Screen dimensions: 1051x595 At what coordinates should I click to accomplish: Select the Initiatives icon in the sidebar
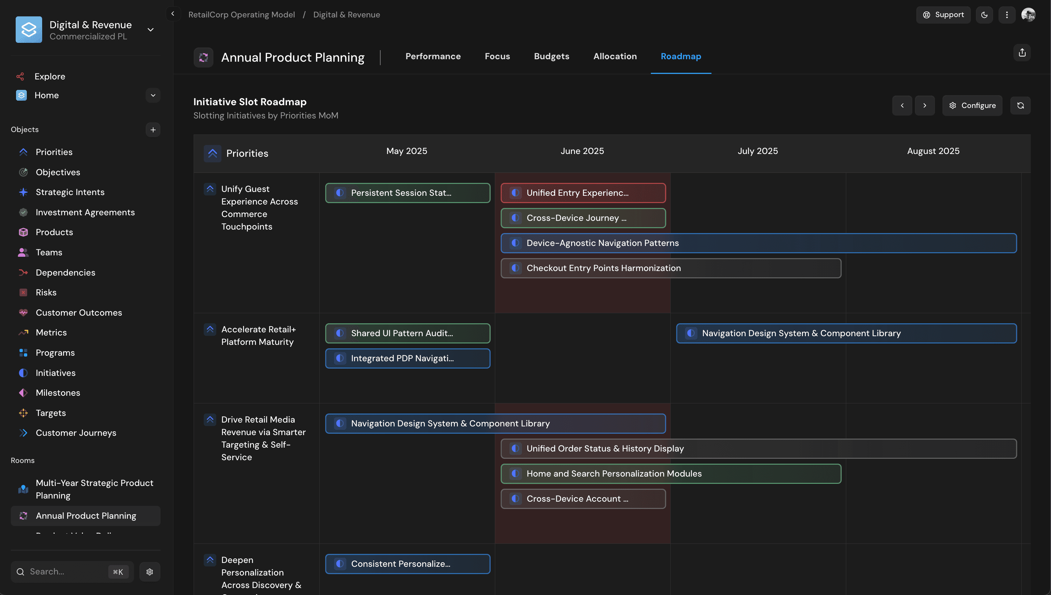(23, 372)
